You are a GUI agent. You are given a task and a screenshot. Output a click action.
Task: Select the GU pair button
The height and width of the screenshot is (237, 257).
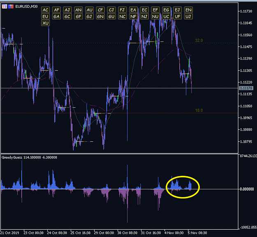coord(111,16)
